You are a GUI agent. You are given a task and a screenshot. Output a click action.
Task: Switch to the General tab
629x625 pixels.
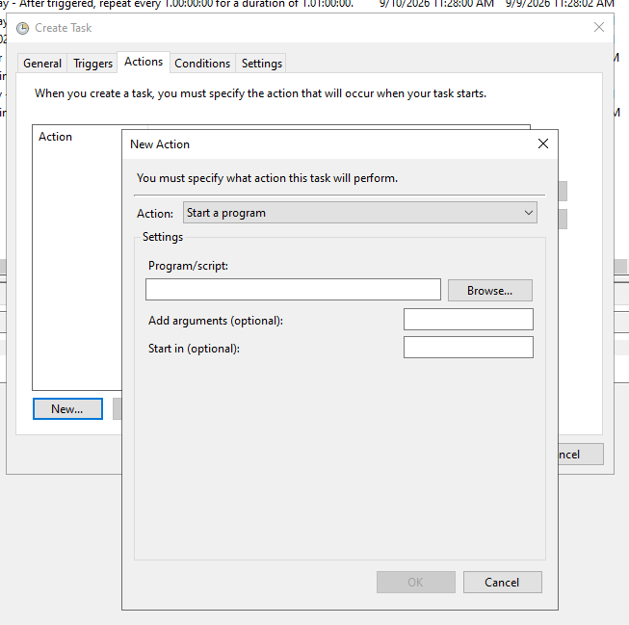[42, 64]
